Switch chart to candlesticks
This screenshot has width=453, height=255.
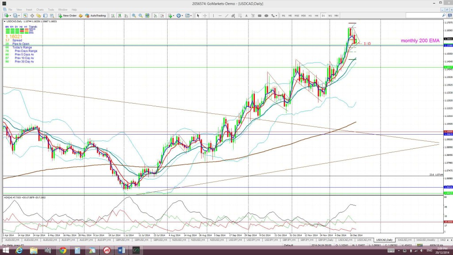119,15
